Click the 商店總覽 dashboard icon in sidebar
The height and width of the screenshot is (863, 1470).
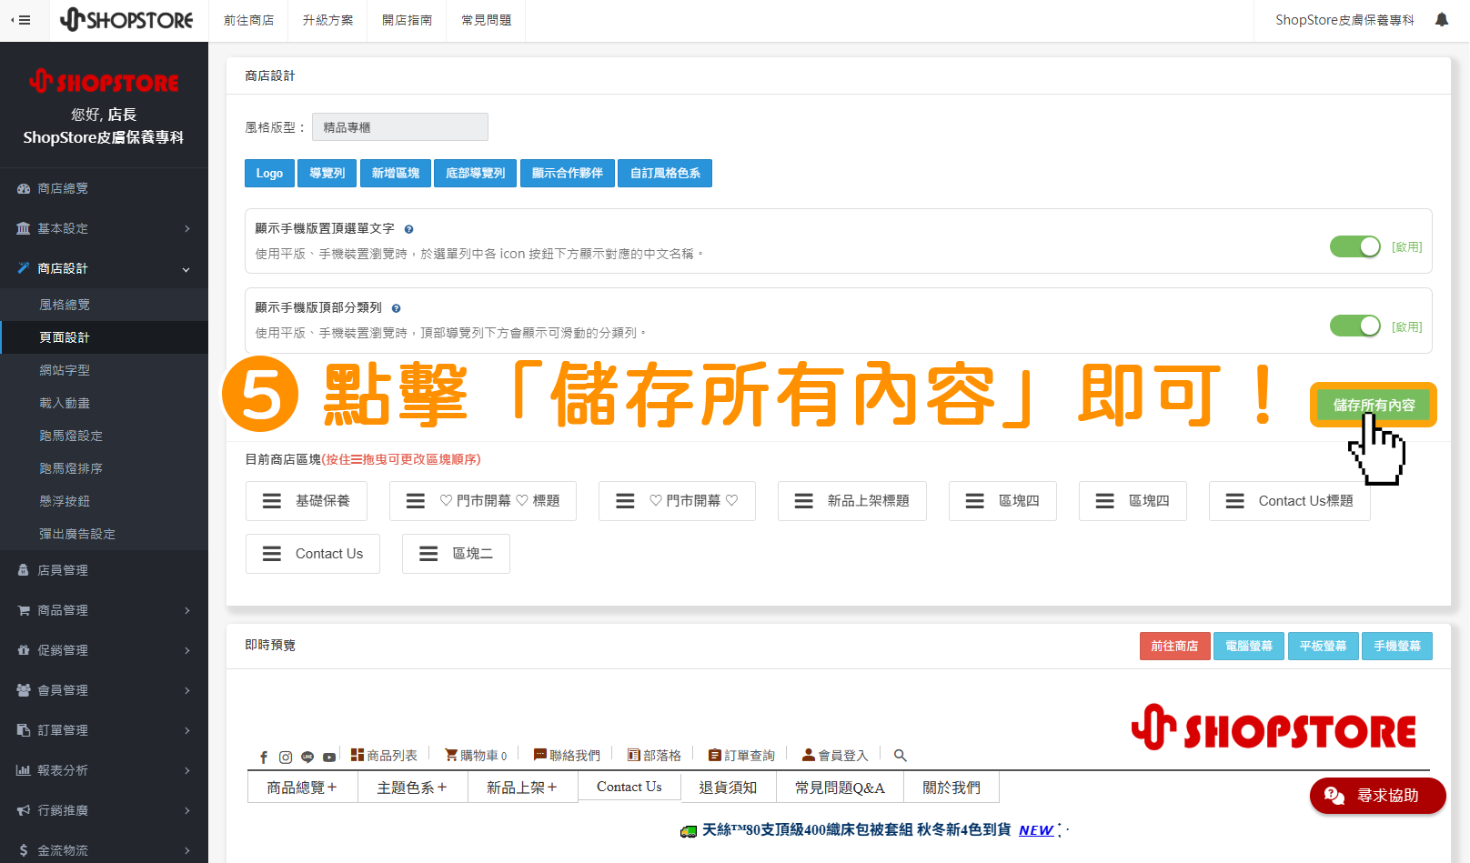coord(24,189)
